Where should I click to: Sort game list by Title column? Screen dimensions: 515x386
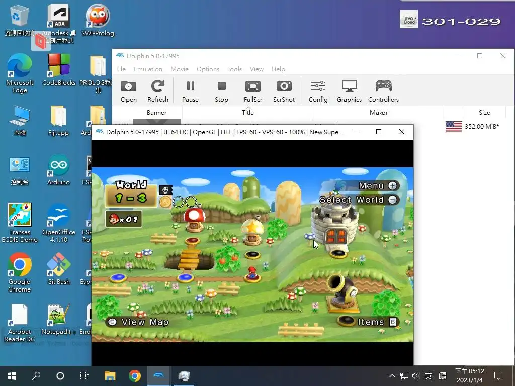coord(247,112)
